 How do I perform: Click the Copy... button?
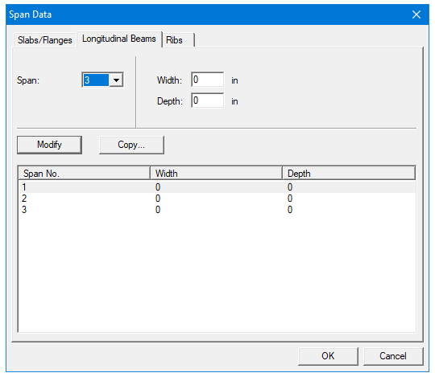coord(131,145)
